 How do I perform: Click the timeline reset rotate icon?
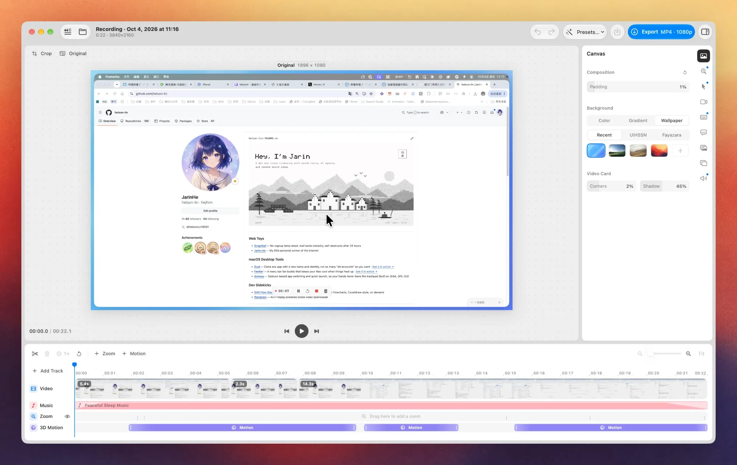[79, 353]
